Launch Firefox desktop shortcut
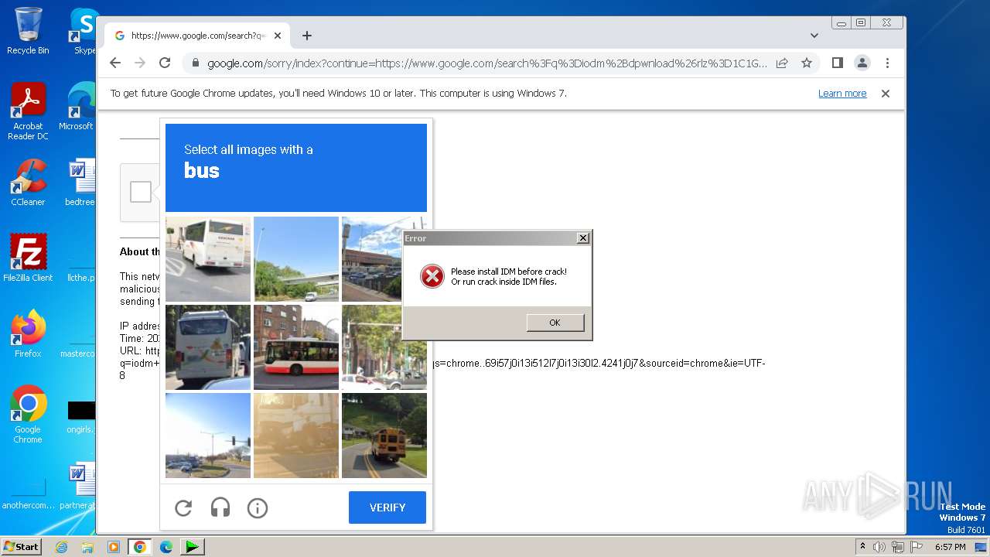The height and width of the screenshot is (557, 990). click(x=28, y=334)
